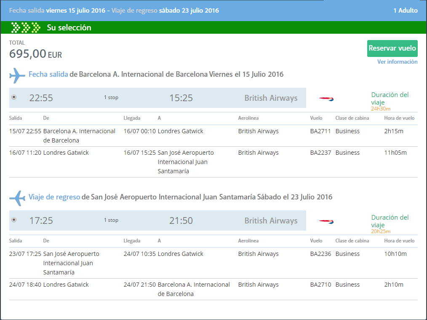The height and width of the screenshot is (320, 427).
Task: Click the total price 695,00 EUR
Action: coord(36,54)
